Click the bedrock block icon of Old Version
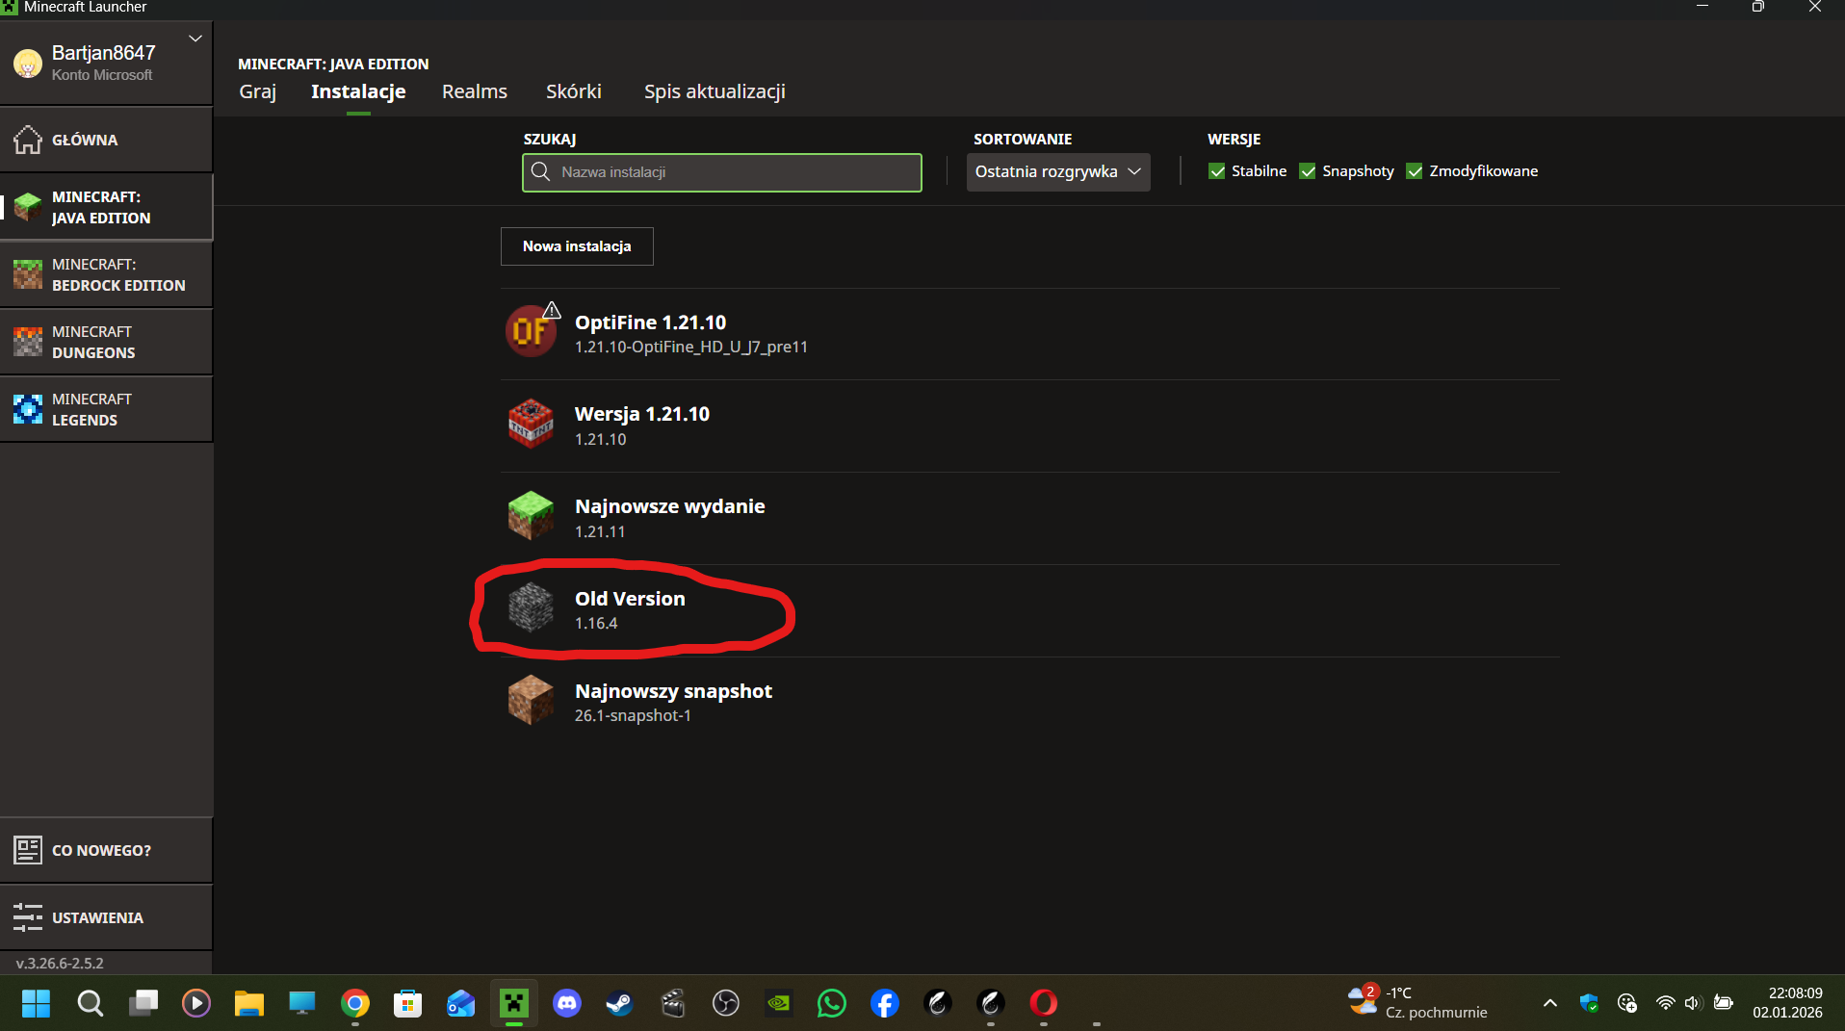 [x=531, y=608]
